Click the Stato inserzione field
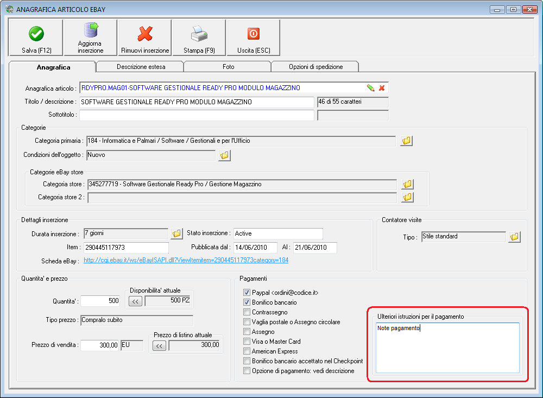543x398 pixels. 278,233
